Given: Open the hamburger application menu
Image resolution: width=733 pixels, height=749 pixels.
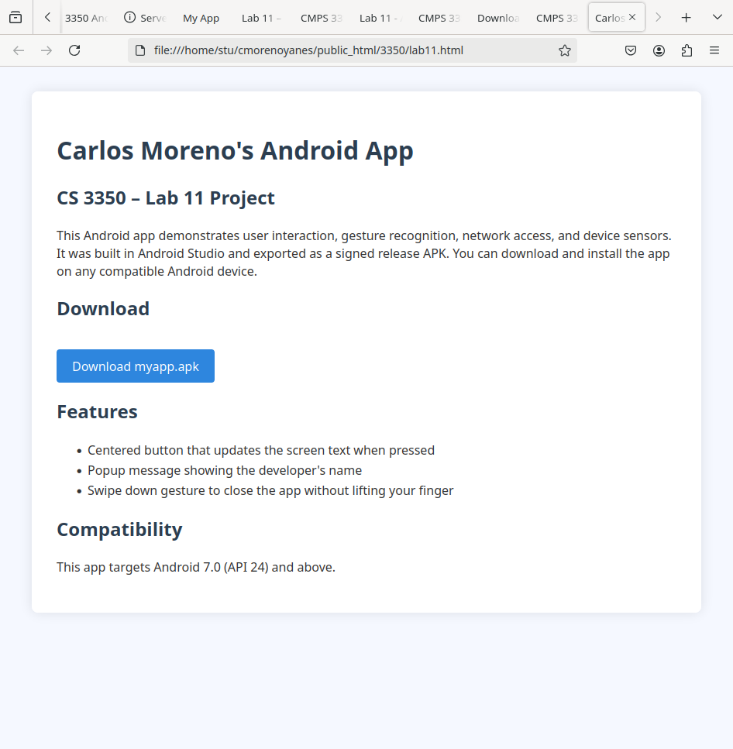Looking at the screenshot, I should pyautogui.click(x=714, y=50).
